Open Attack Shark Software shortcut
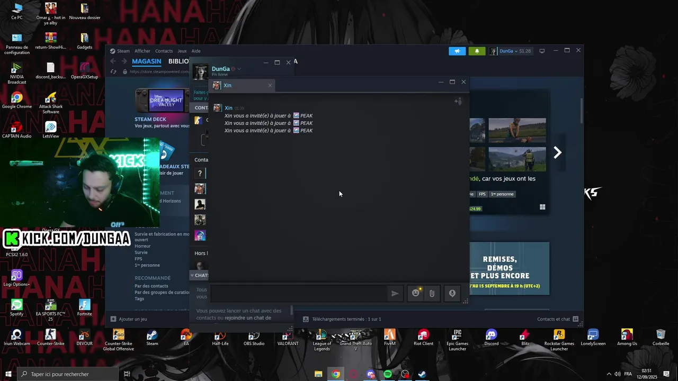 (x=51, y=102)
